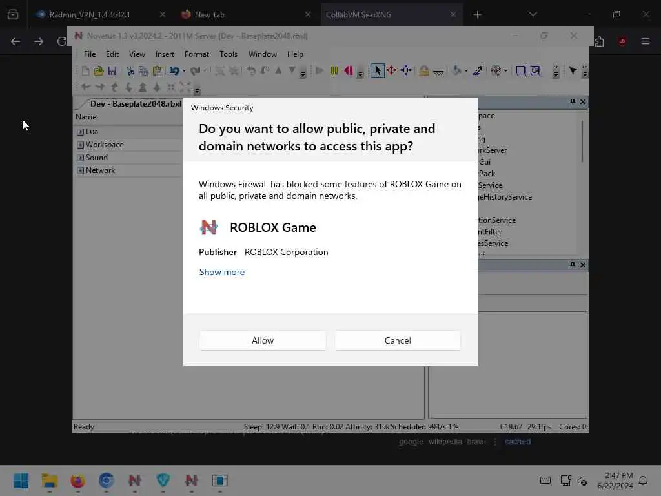Open a new browser tab with plus
This screenshot has width=661, height=496.
tap(477, 15)
